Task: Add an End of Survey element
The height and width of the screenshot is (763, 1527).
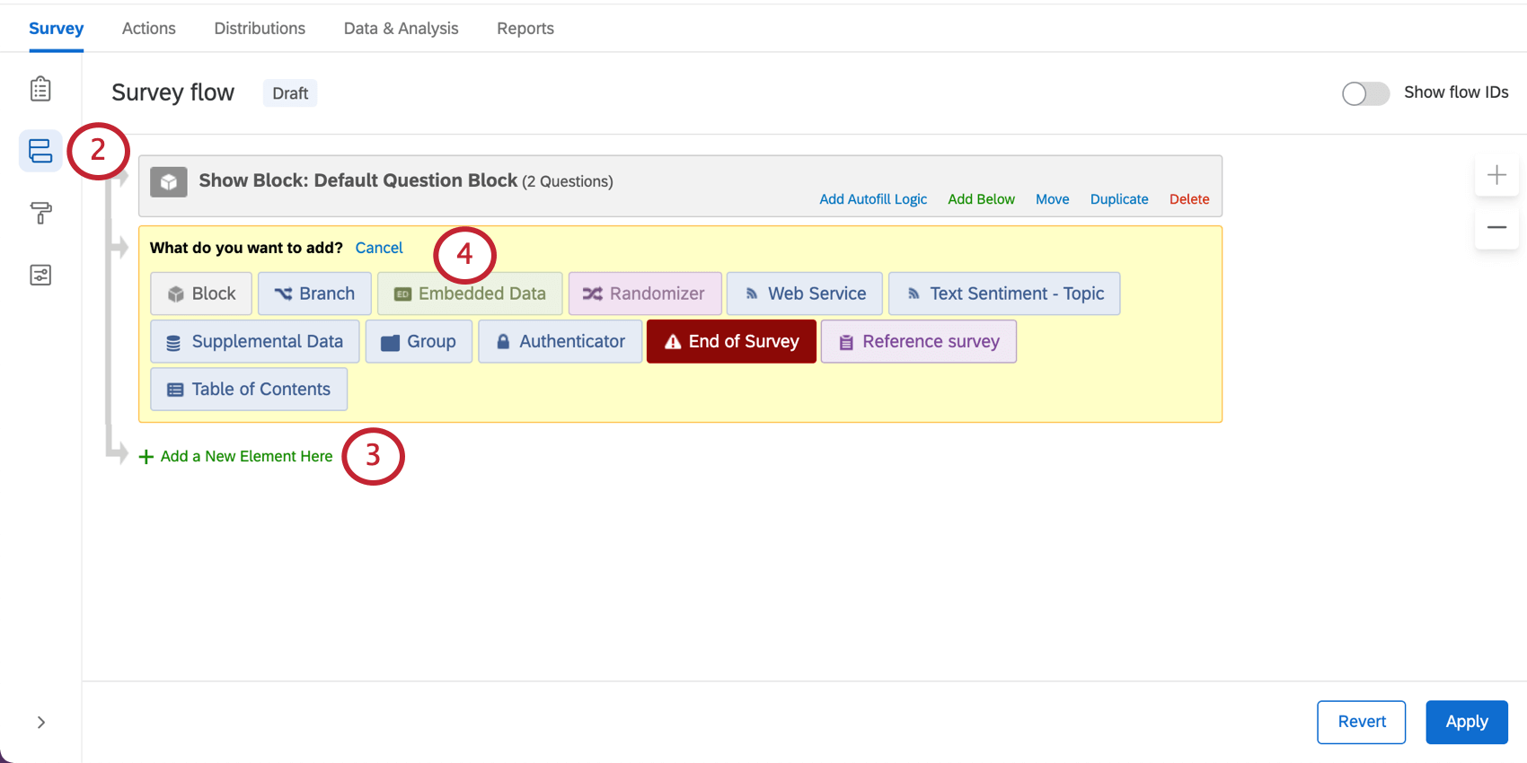Action: coord(731,341)
